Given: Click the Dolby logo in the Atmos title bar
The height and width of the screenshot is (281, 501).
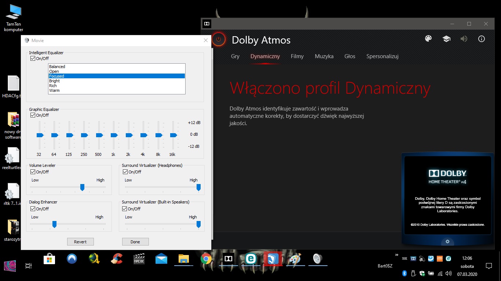Looking at the screenshot, I should (207, 24).
